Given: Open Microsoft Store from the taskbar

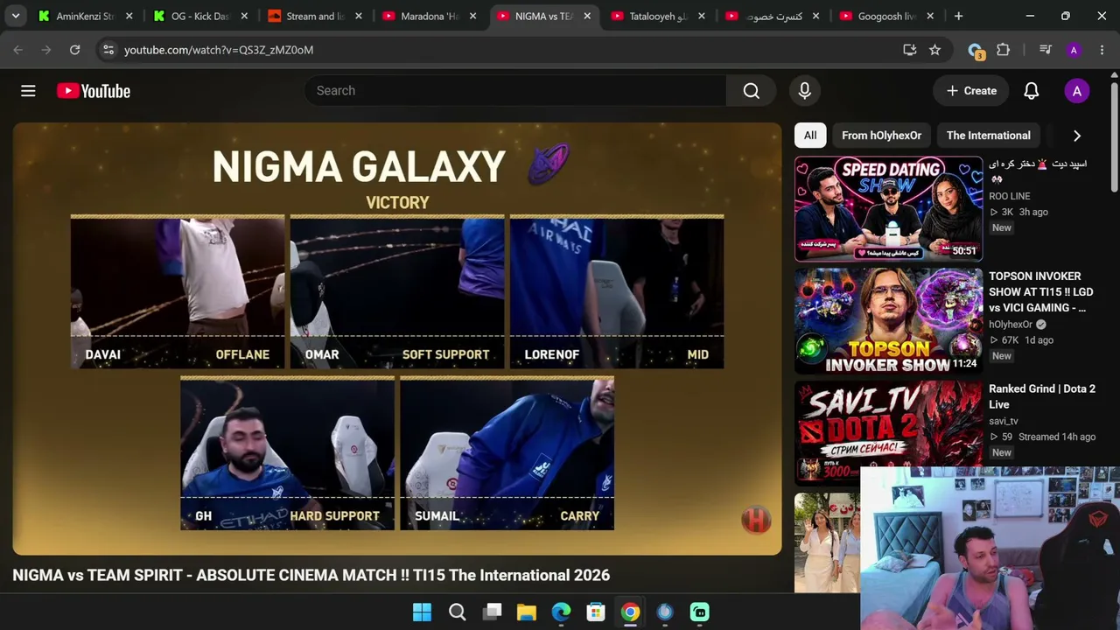Looking at the screenshot, I should [x=596, y=612].
